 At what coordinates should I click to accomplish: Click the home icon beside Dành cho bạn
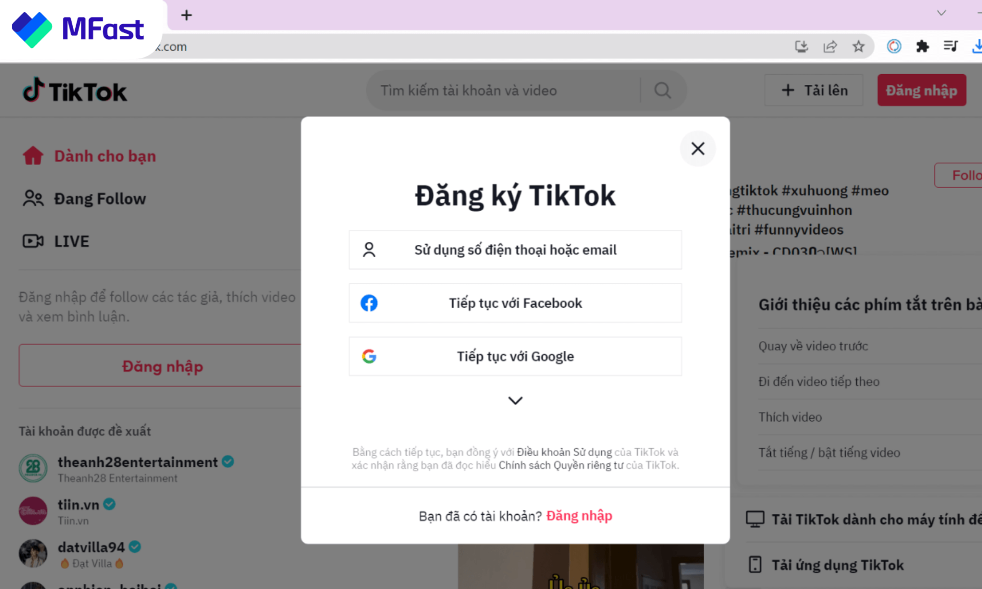pos(33,155)
